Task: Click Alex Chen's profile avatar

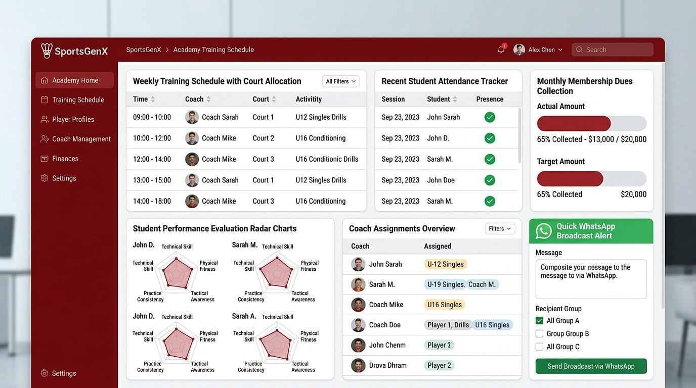Action: 519,50
